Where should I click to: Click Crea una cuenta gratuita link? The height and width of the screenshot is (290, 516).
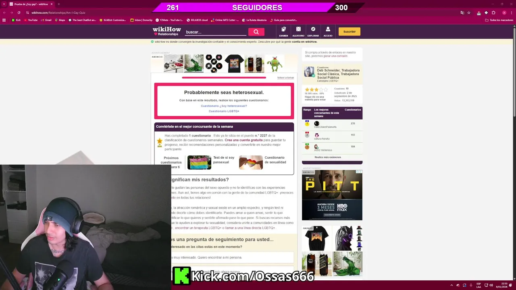(243, 140)
